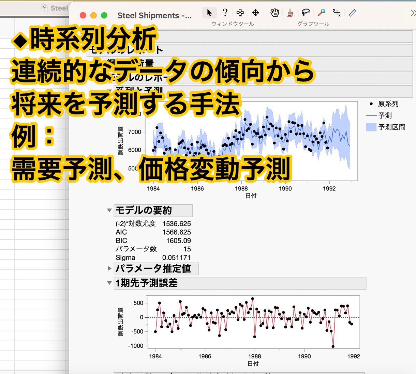Pick the crosshairs tool
Image resolution: width=416 pixels, height=374 pixels.
tap(337, 13)
